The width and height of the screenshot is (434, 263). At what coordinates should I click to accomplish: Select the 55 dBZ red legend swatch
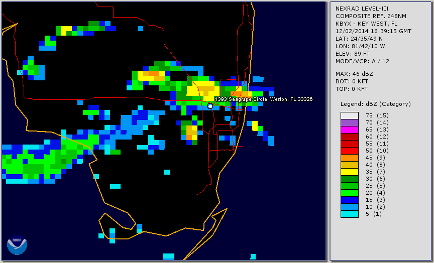[x=350, y=144]
